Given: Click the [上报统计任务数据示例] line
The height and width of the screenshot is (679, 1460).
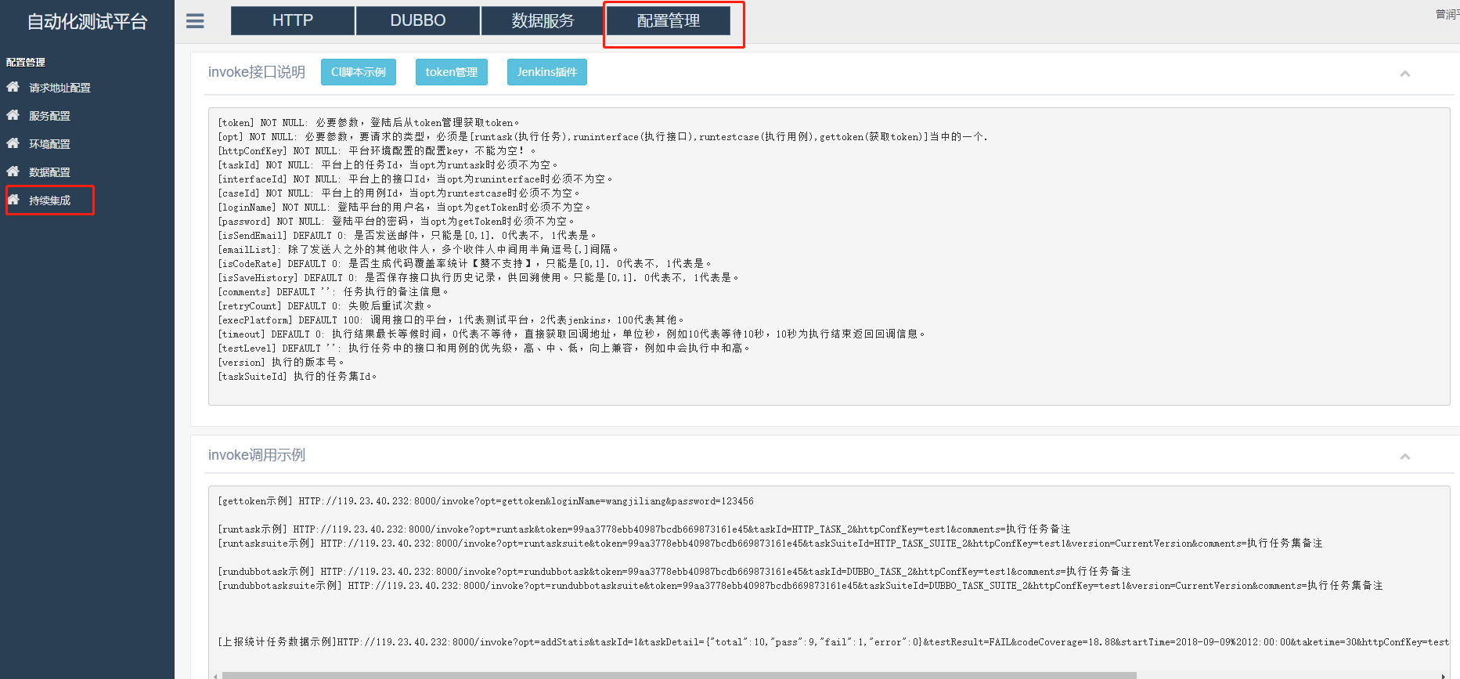Looking at the screenshot, I should (833, 642).
